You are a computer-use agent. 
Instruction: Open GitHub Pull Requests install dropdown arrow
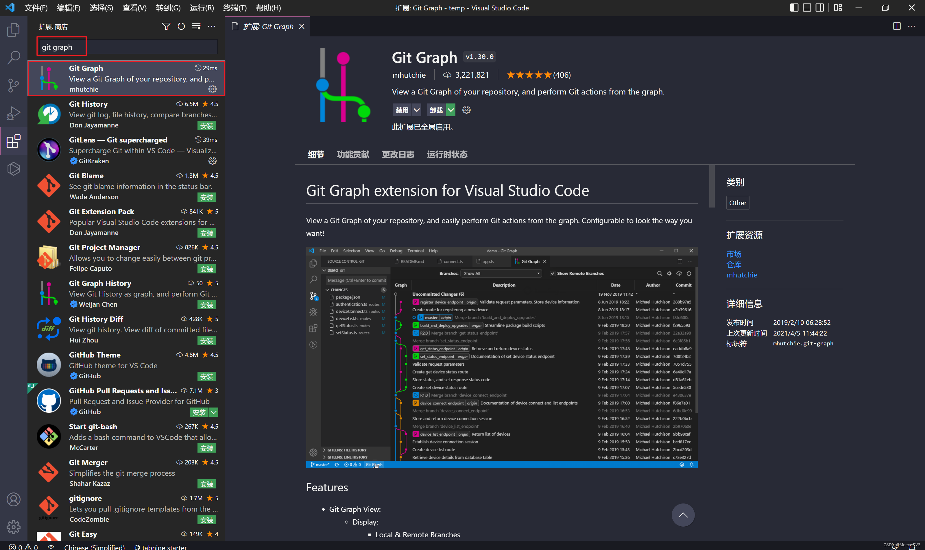pos(214,412)
